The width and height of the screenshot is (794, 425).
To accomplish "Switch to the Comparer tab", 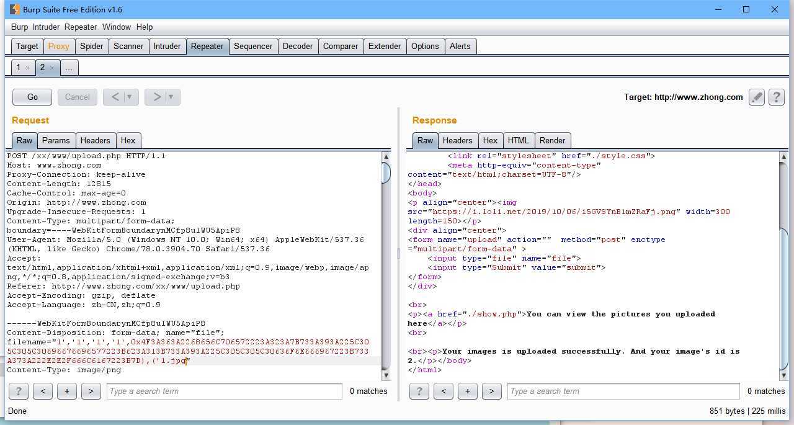I will (341, 46).
